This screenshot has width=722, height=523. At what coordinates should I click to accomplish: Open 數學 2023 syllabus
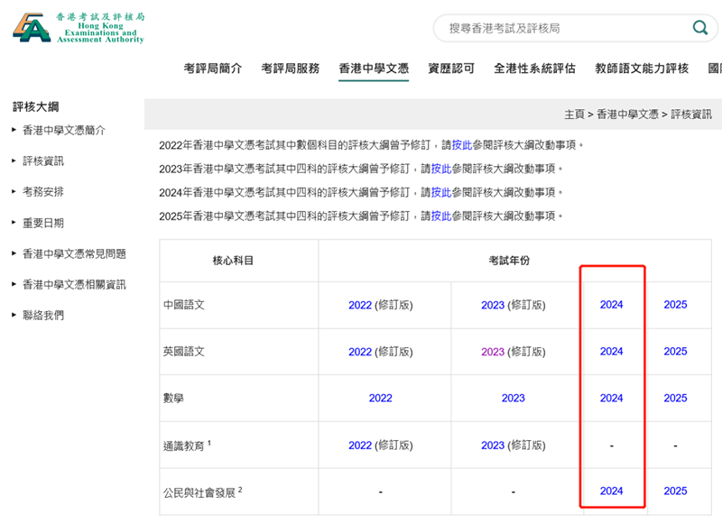[513, 399]
